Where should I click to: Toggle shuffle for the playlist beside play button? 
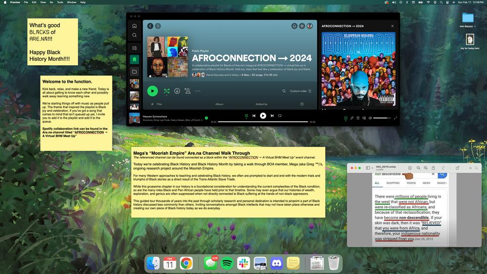pos(167,91)
